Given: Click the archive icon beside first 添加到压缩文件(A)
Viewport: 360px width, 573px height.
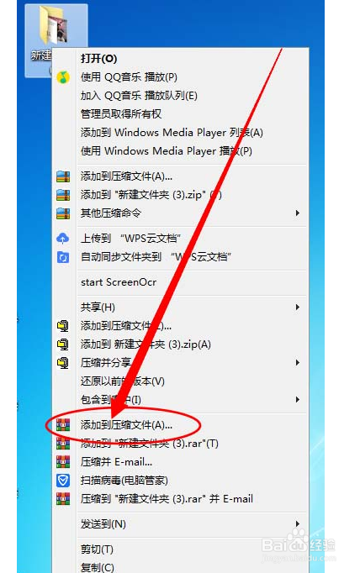Looking at the screenshot, I should [63, 176].
